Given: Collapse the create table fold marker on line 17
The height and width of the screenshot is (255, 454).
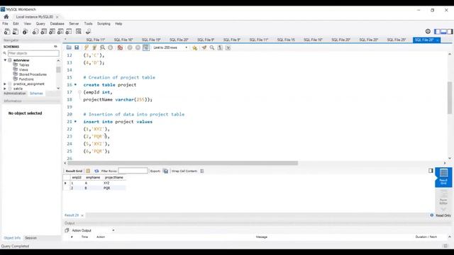Looking at the screenshot, I should pyautogui.click(x=79, y=92).
